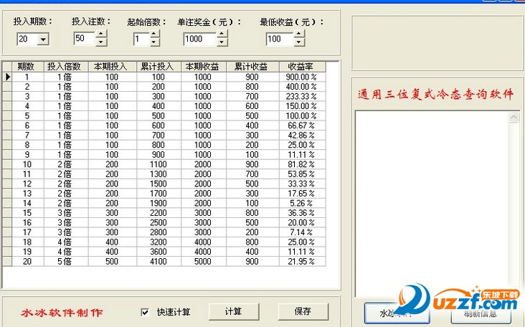Click the 81.82 % cell

click(302, 164)
